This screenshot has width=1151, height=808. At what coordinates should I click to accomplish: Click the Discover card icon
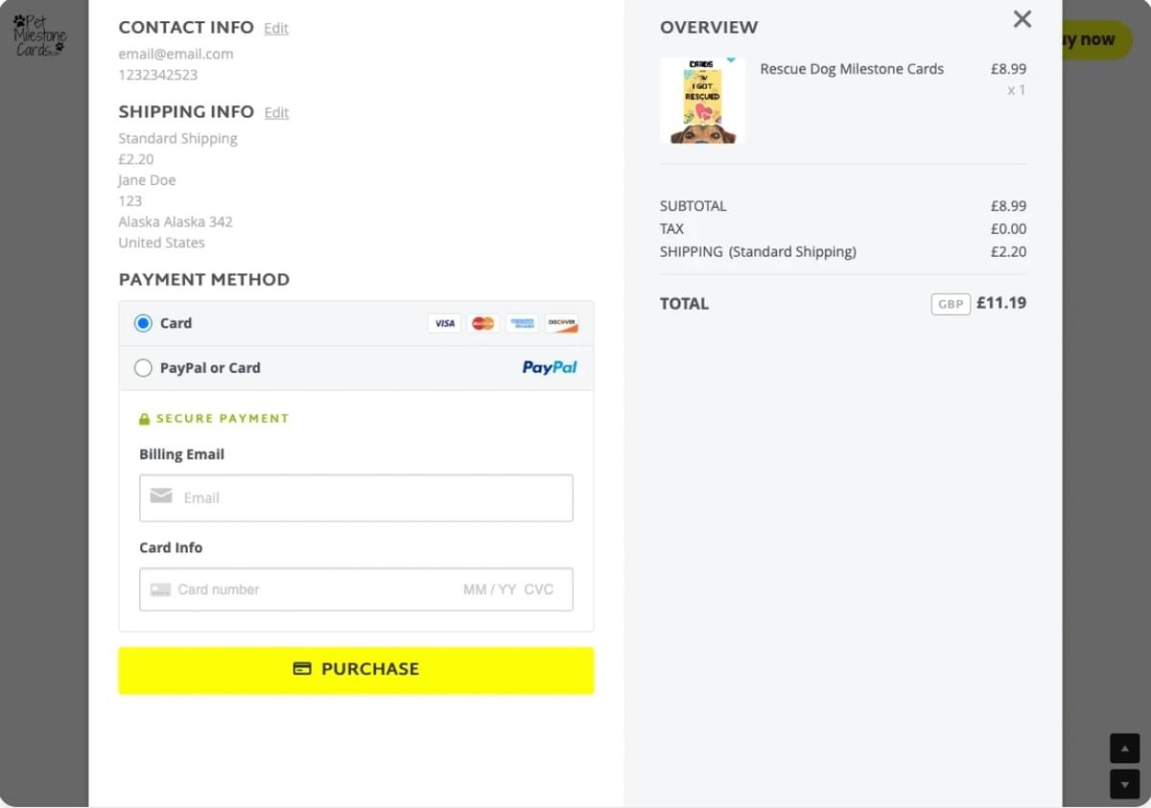(x=562, y=324)
